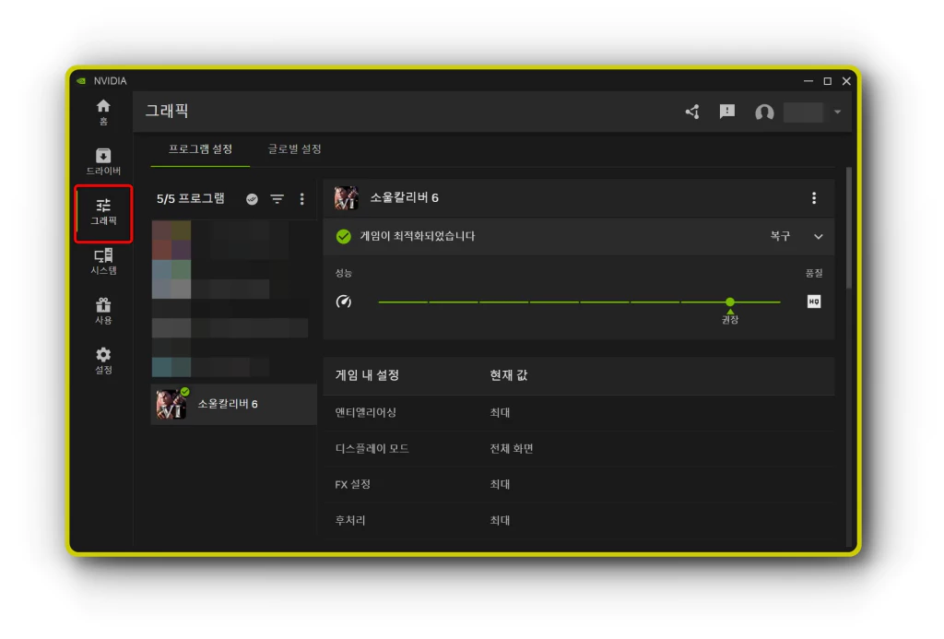Go to the 홈 (Home) sidebar icon
This screenshot has height=639, width=944.
[103, 112]
